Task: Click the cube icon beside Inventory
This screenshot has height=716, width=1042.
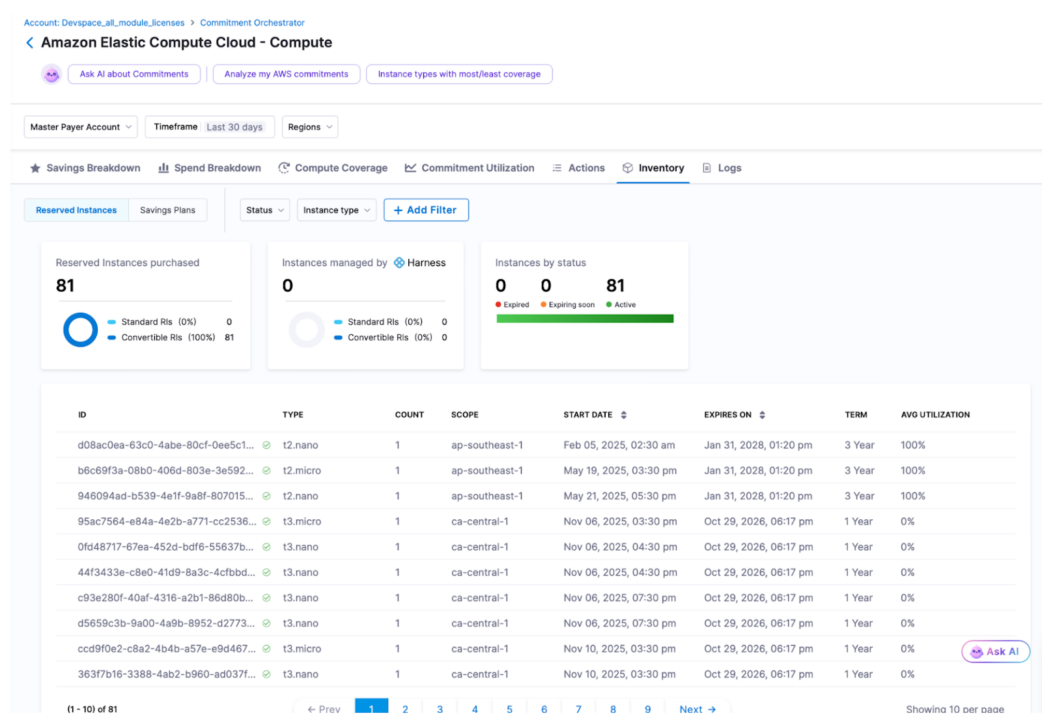Action: [x=628, y=168]
